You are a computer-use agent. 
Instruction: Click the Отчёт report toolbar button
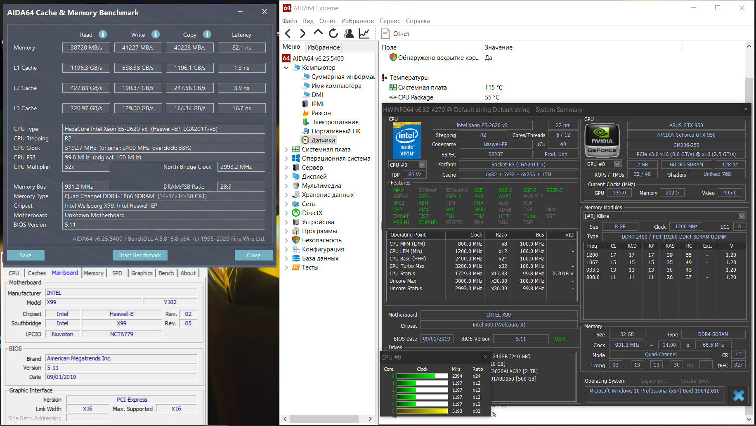(395, 33)
